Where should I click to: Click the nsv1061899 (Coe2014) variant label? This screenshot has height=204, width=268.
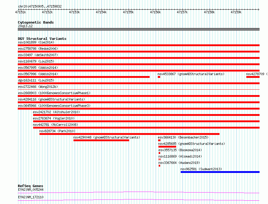pos(36,42)
